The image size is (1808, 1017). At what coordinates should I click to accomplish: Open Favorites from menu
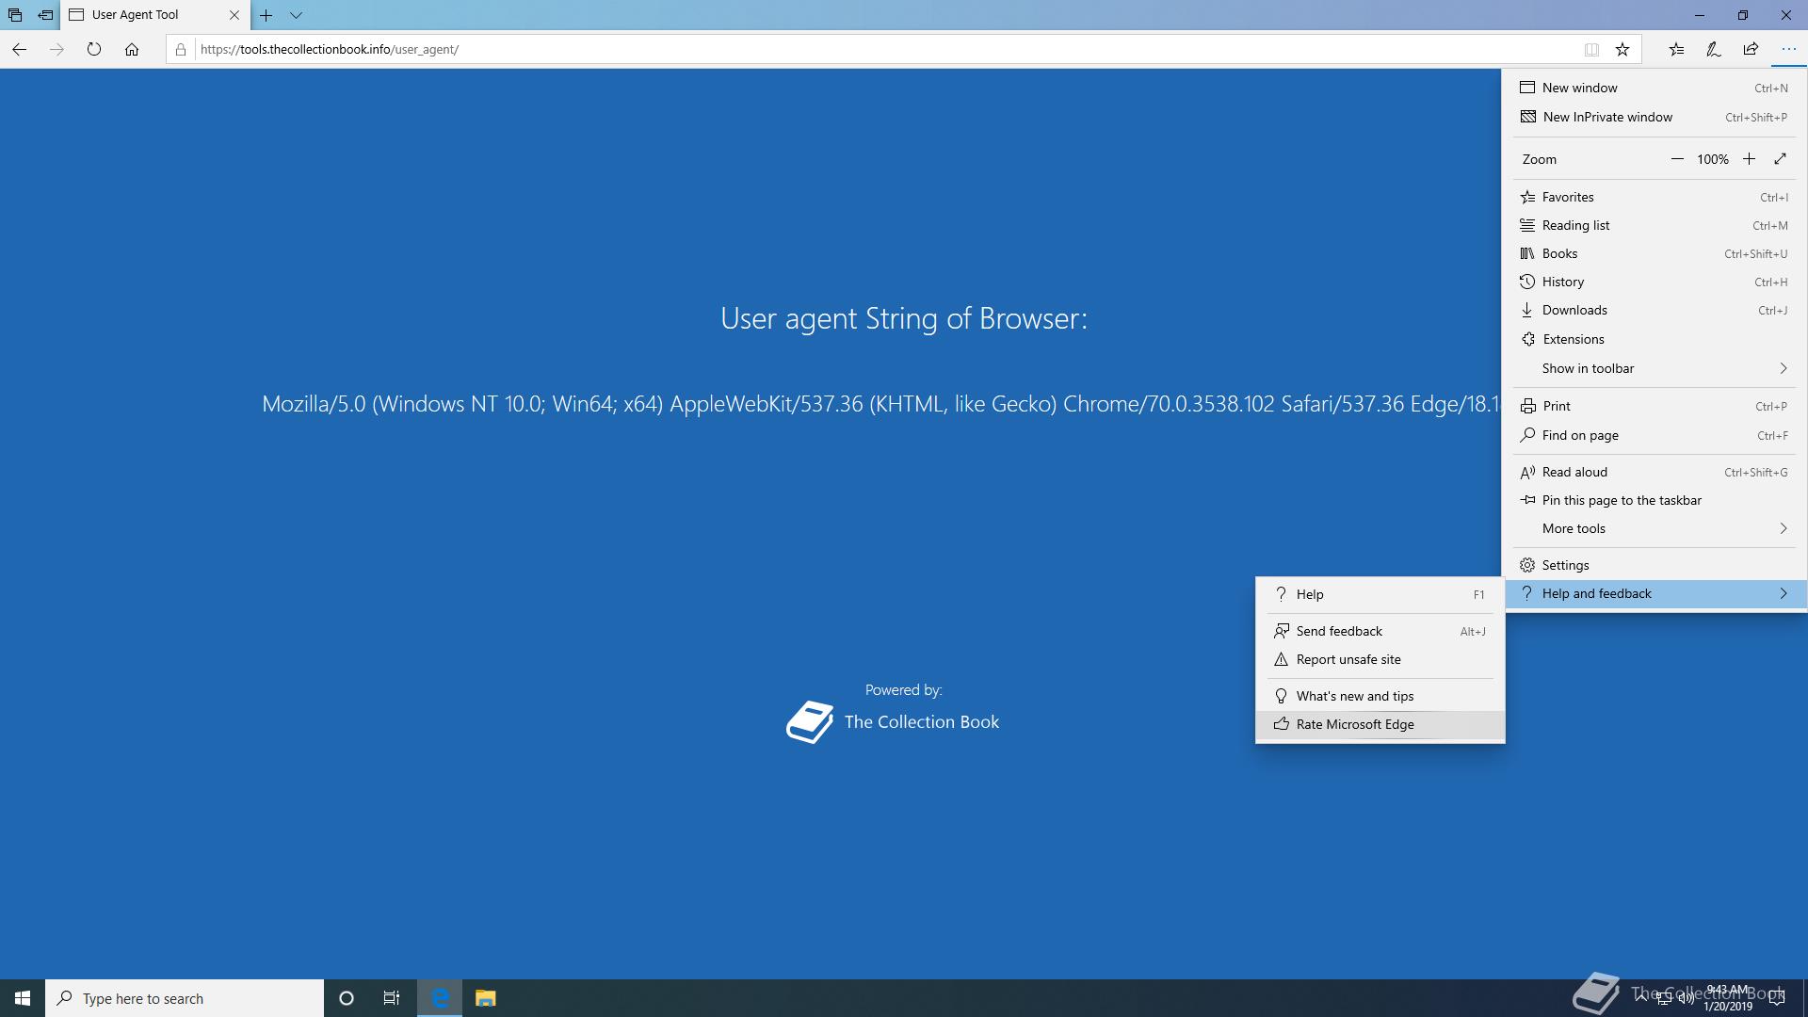point(1655,197)
